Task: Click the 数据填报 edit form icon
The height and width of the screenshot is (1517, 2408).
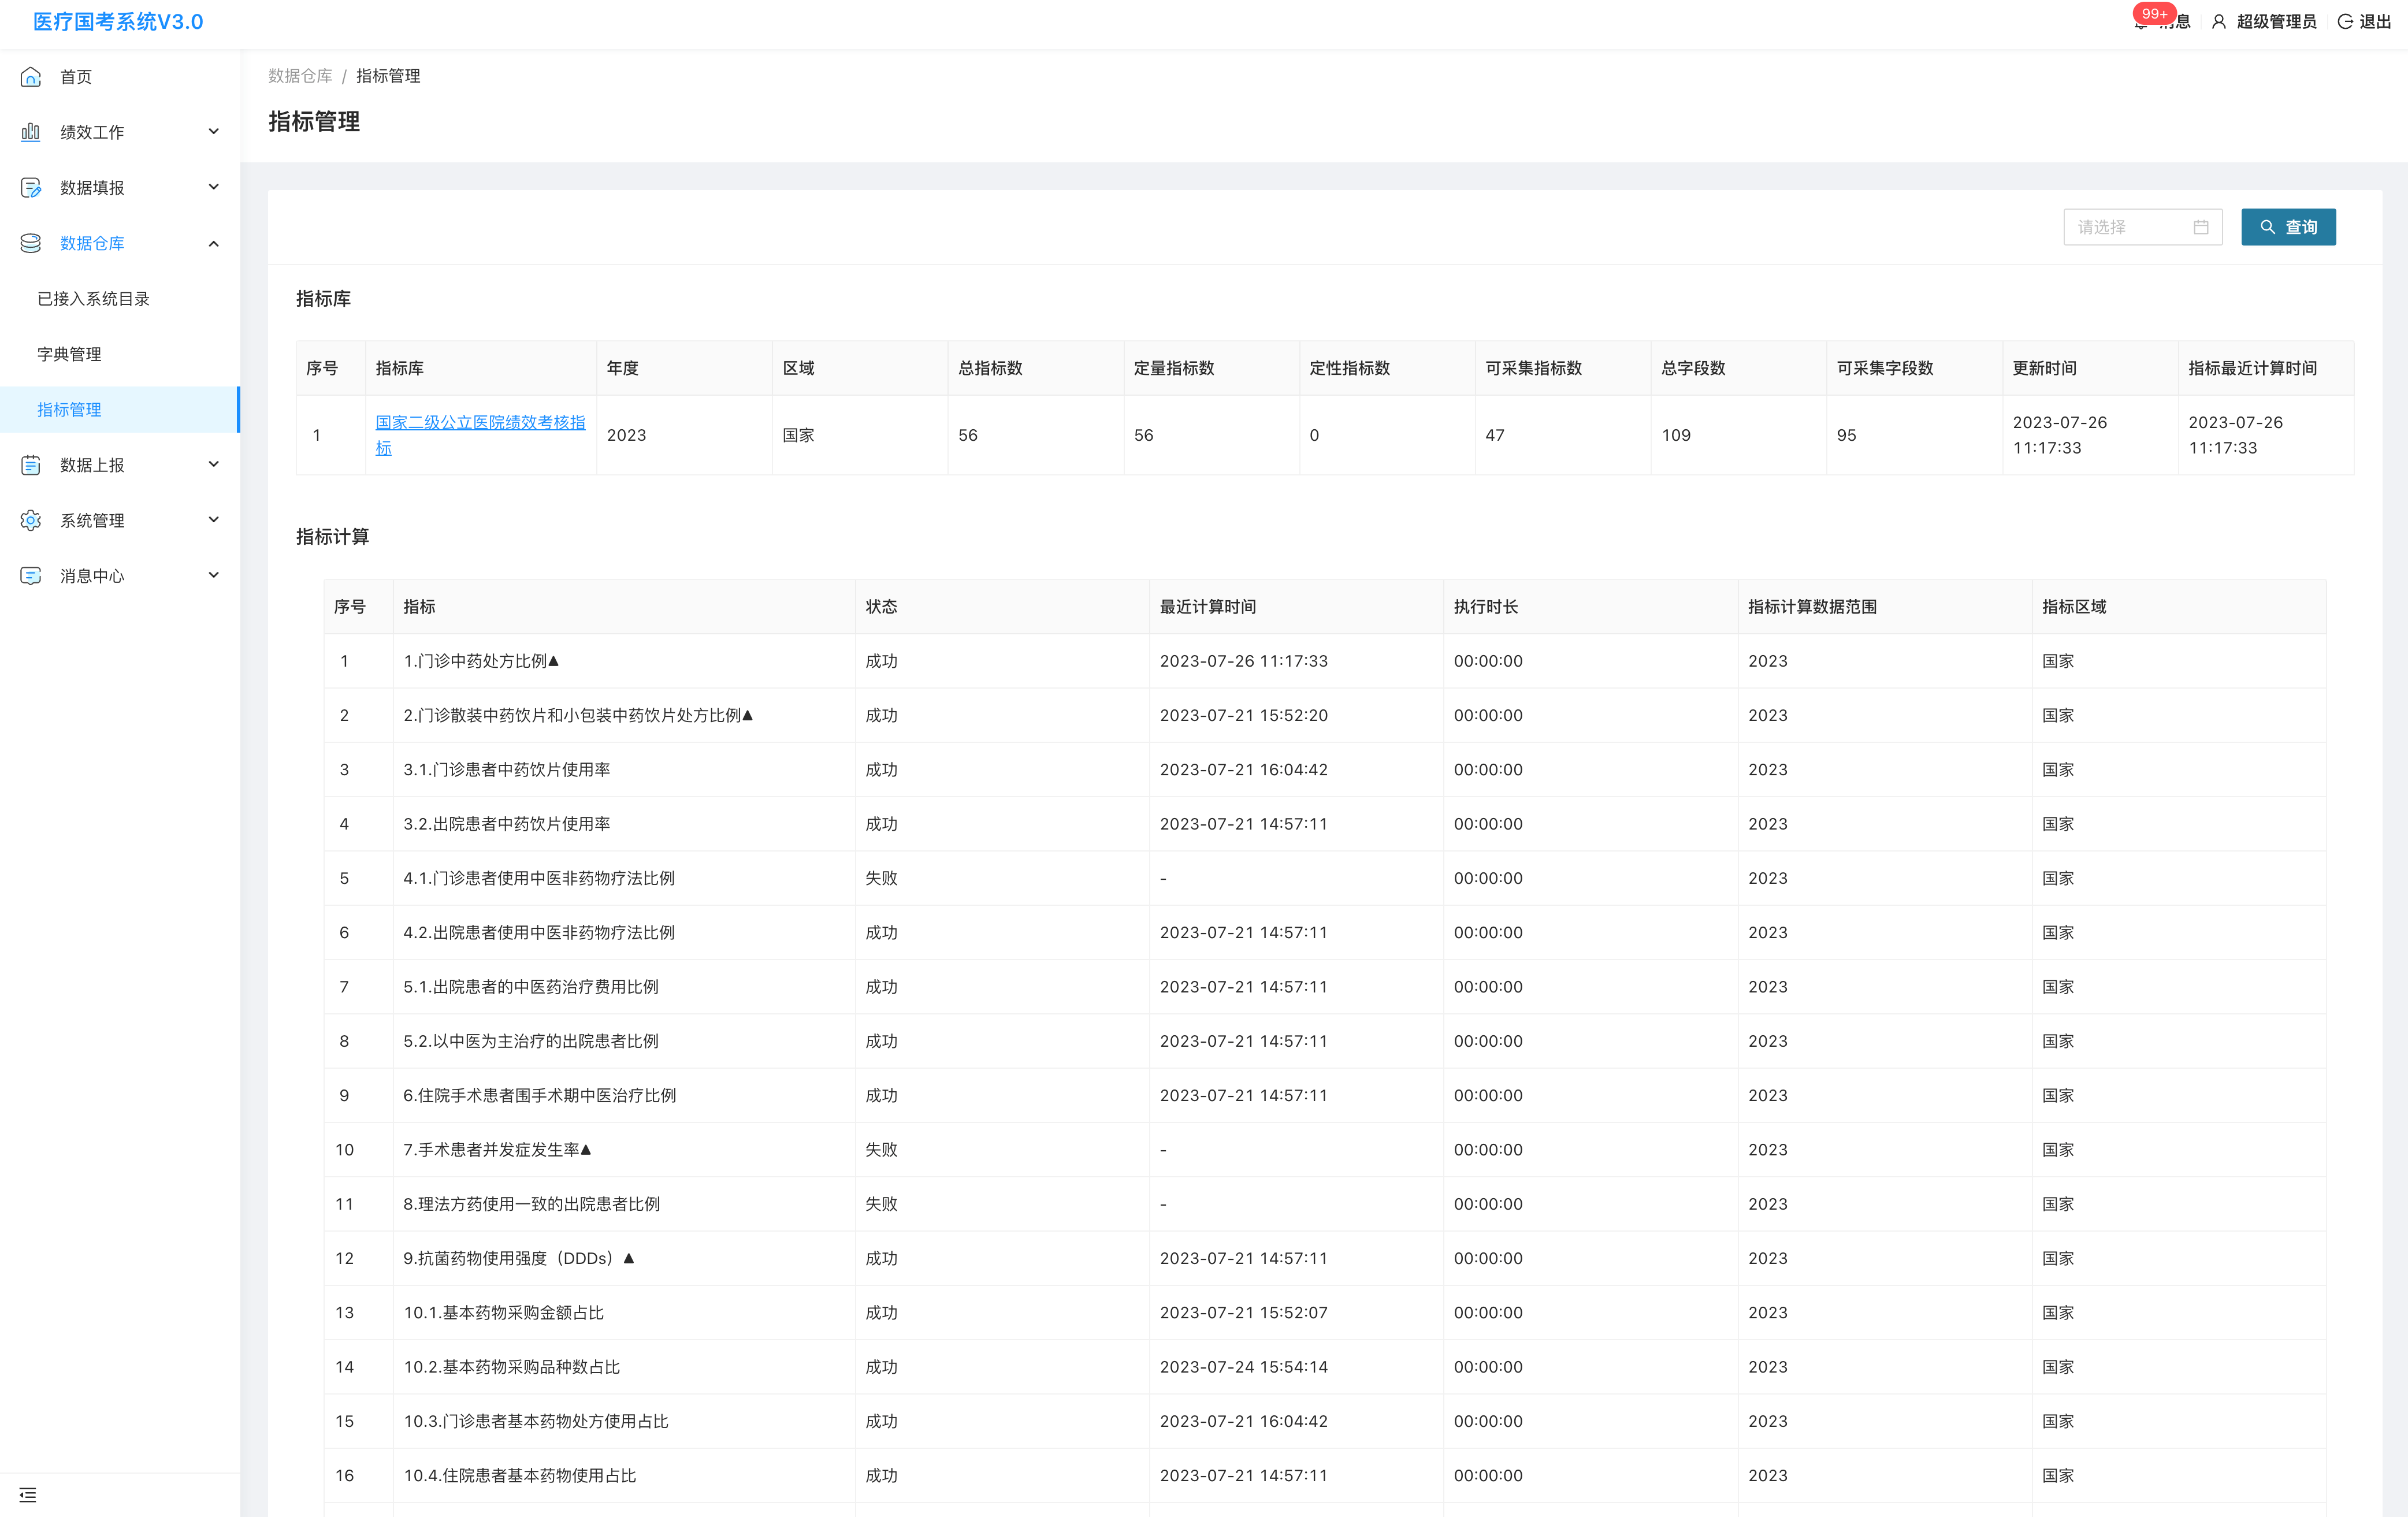Action: click(x=31, y=188)
